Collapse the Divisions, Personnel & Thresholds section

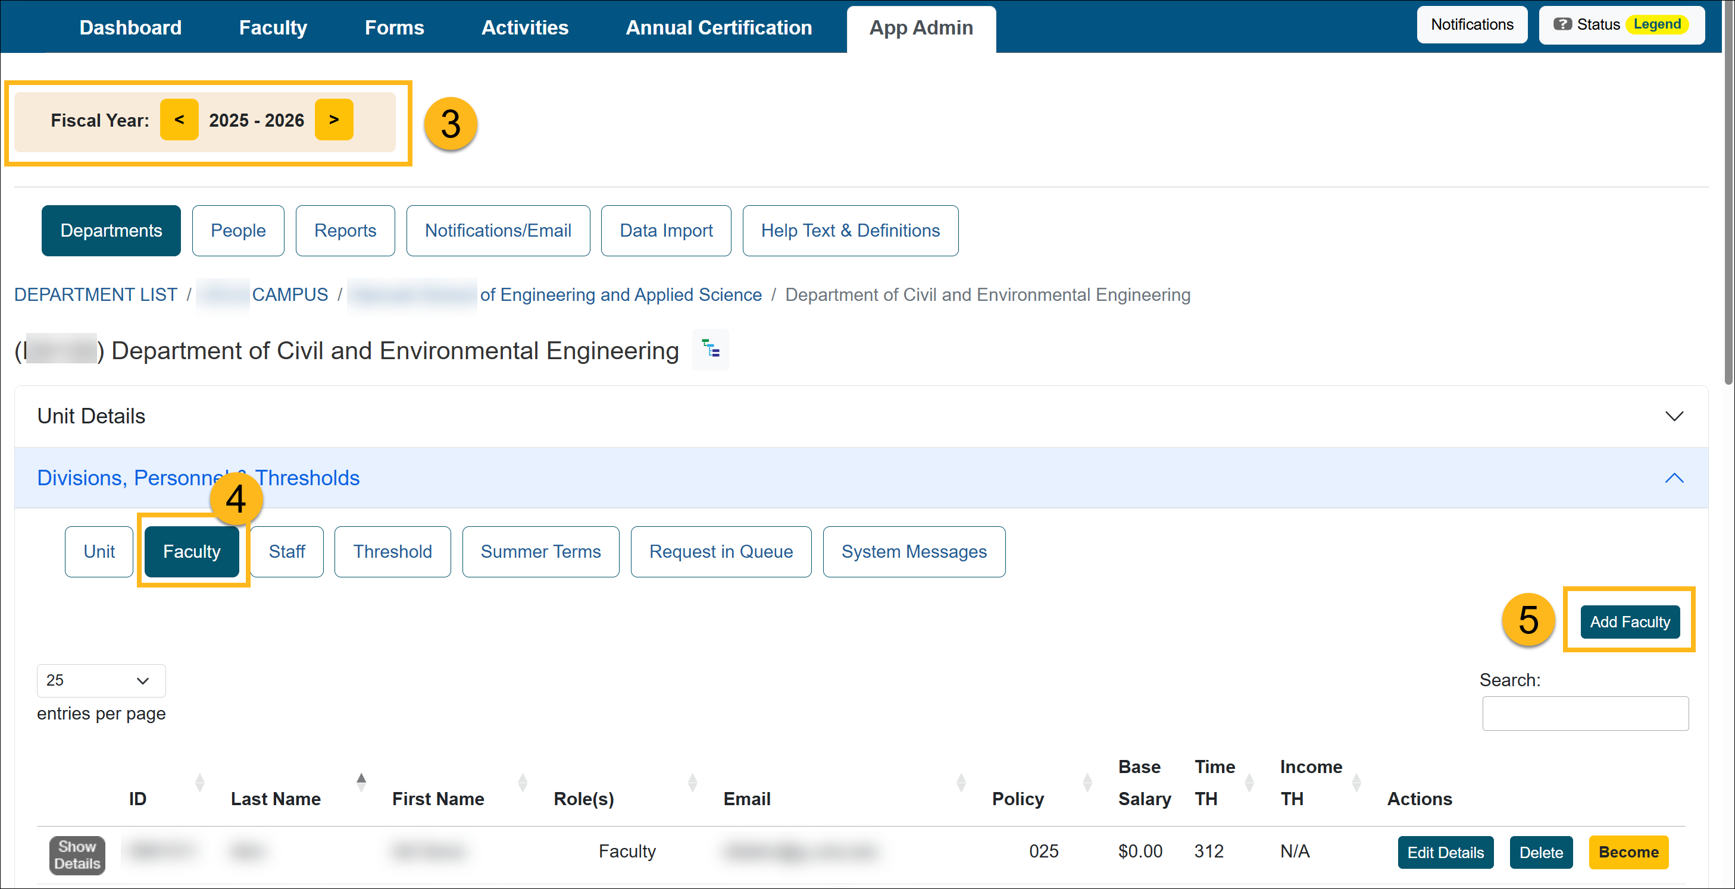coord(1675,479)
